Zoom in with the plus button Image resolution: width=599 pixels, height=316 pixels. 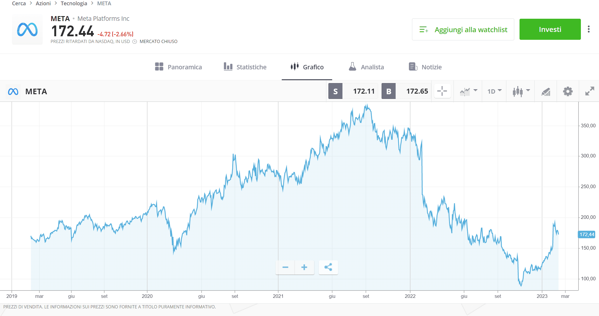(x=304, y=267)
